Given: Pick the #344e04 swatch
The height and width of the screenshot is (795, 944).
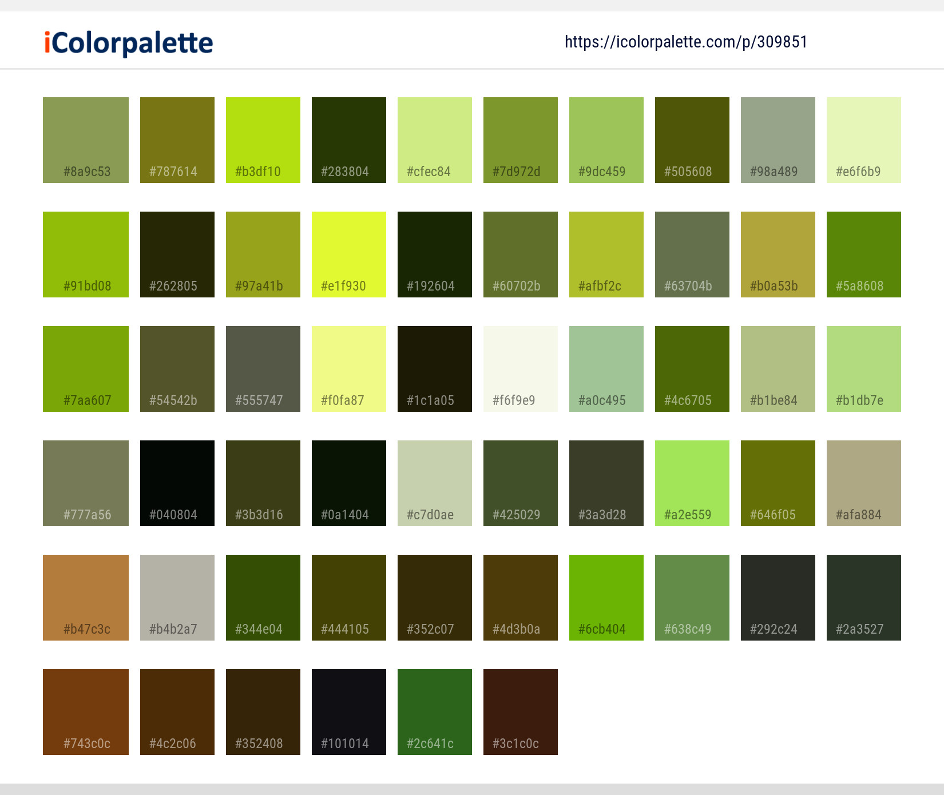Looking at the screenshot, I should pyautogui.click(x=263, y=598).
